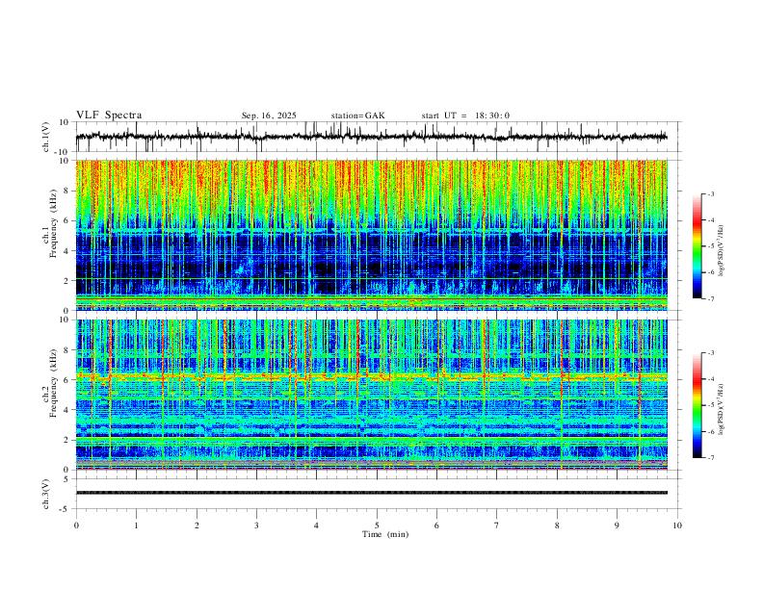Click time axis tick label "7"
This screenshot has height=589, width=763.
click(497, 525)
